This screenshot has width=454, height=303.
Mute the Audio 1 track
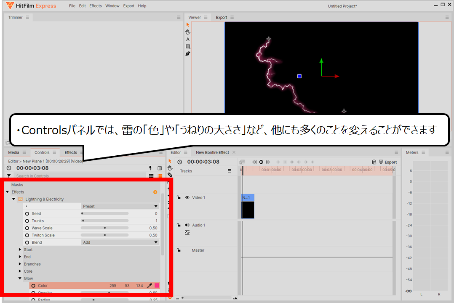click(187, 225)
